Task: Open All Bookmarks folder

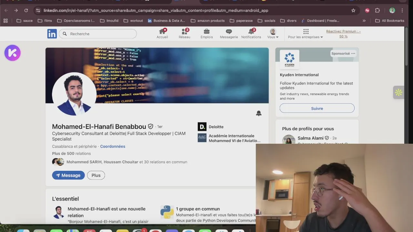Action: point(390,21)
